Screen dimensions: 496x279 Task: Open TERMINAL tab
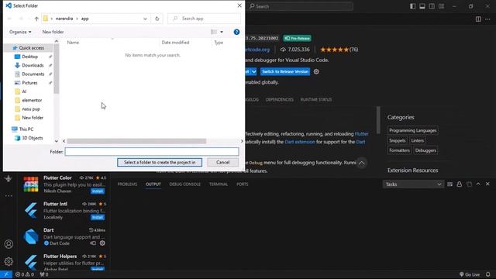point(219,184)
